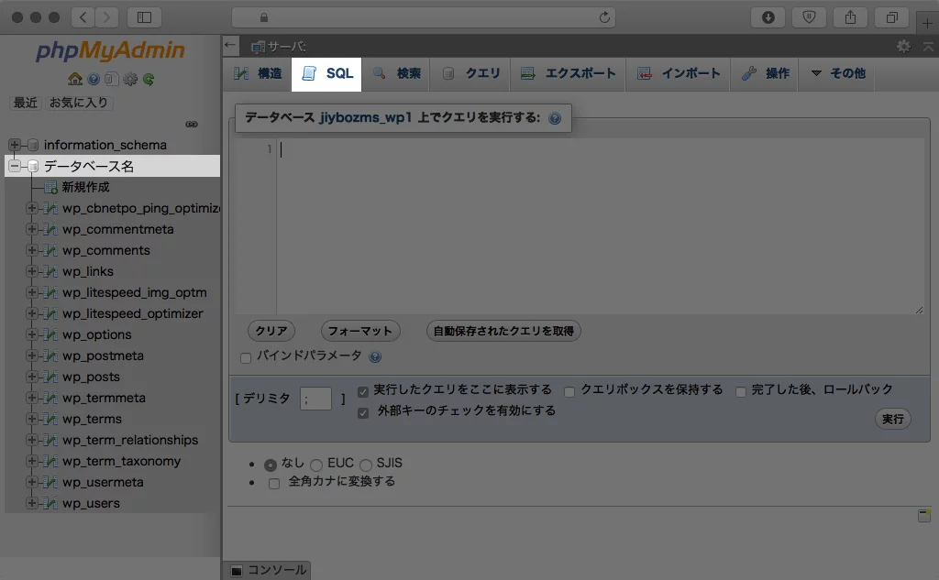Collapse the navigation panel arrow
This screenshot has height=580, width=939.
click(x=230, y=45)
